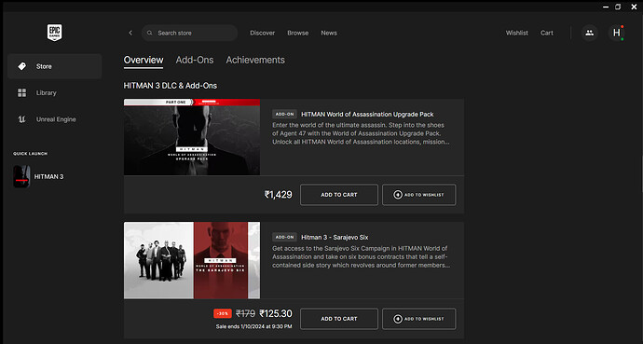643x344 pixels.
Task: Minimize the Epic Games Launcher window
Action: point(606,7)
